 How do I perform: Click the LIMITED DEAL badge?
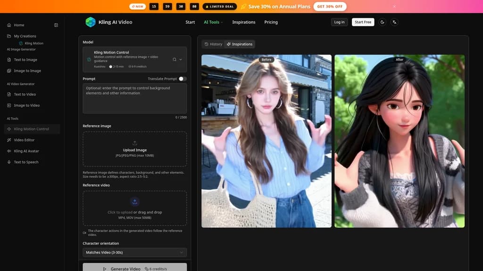click(220, 7)
